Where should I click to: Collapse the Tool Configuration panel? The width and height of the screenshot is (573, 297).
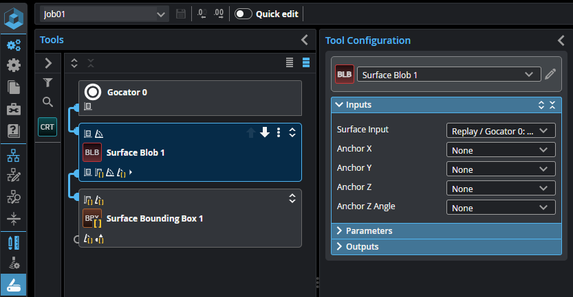pyautogui.click(x=561, y=40)
